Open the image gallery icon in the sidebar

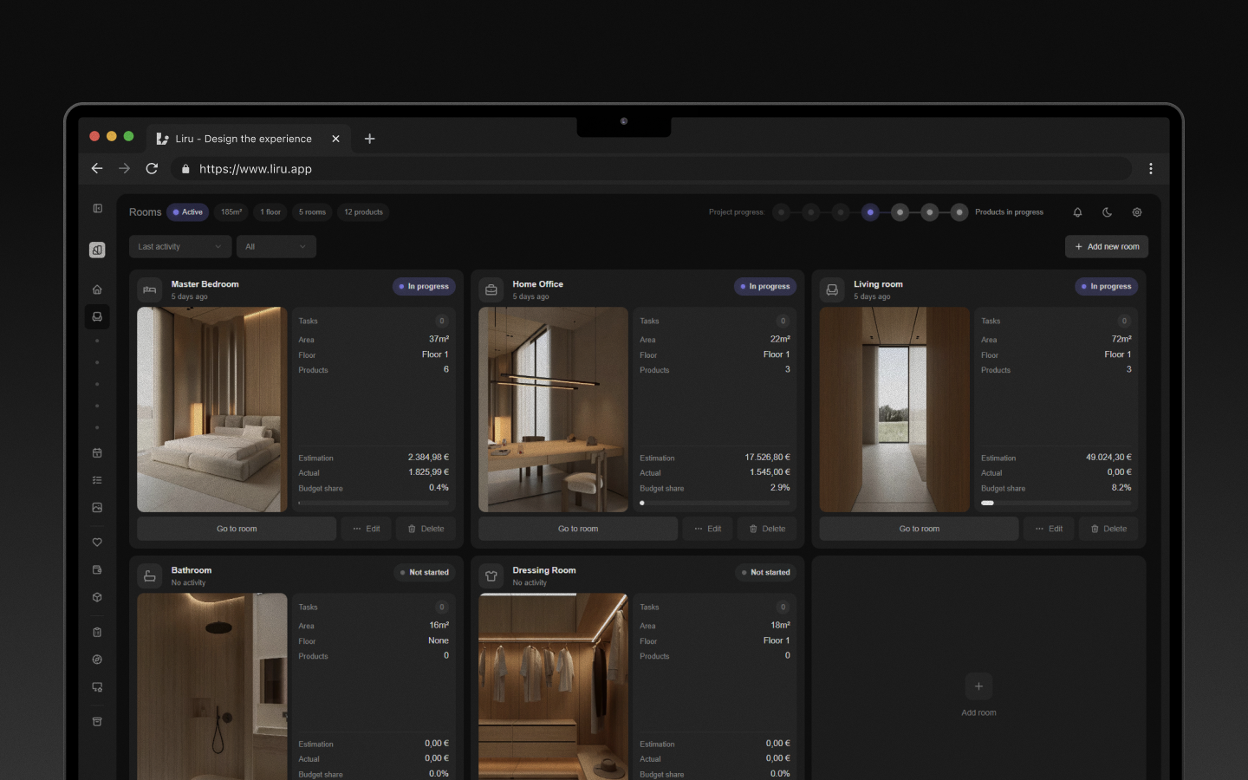click(x=97, y=507)
